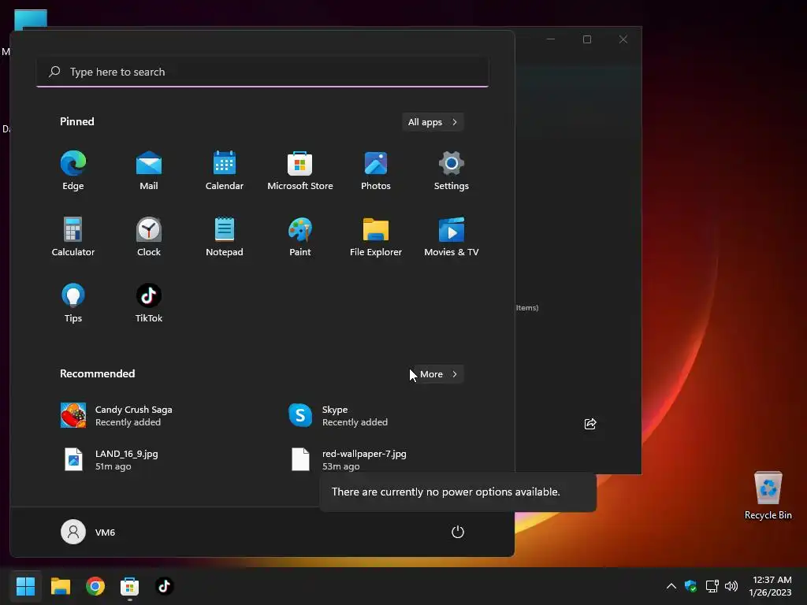Screen dimensions: 807x605
Task: Open File Explorer in pinned apps
Action: coord(376,237)
